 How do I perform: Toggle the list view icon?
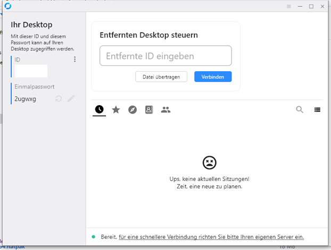(x=317, y=109)
